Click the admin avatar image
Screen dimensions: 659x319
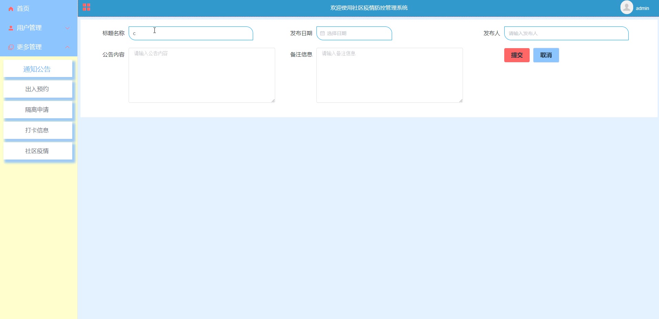pyautogui.click(x=627, y=8)
